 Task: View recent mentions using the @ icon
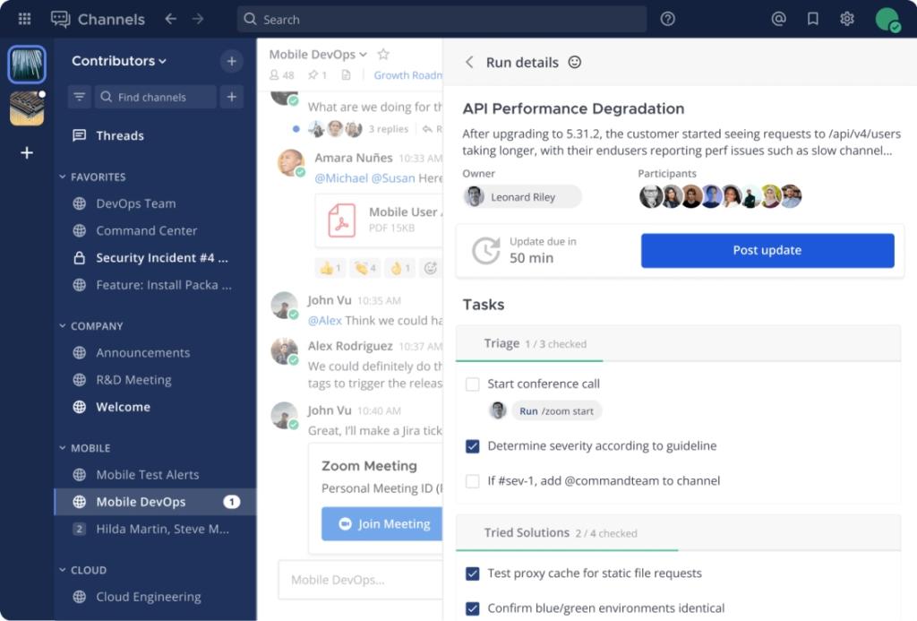pos(778,18)
